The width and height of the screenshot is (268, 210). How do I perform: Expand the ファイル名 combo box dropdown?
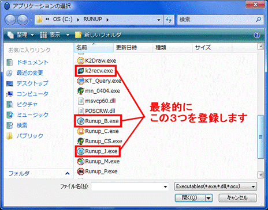[x=165, y=186]
